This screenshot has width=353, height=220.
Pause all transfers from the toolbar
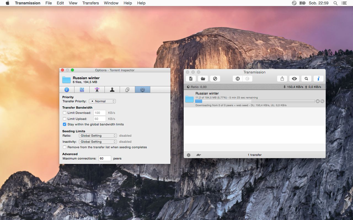point(238,79)
